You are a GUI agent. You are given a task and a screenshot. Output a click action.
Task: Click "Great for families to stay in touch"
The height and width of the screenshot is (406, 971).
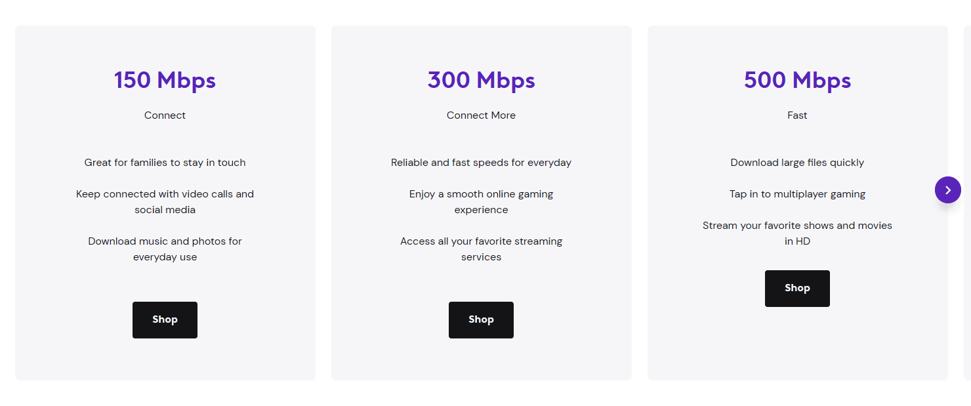165,163
